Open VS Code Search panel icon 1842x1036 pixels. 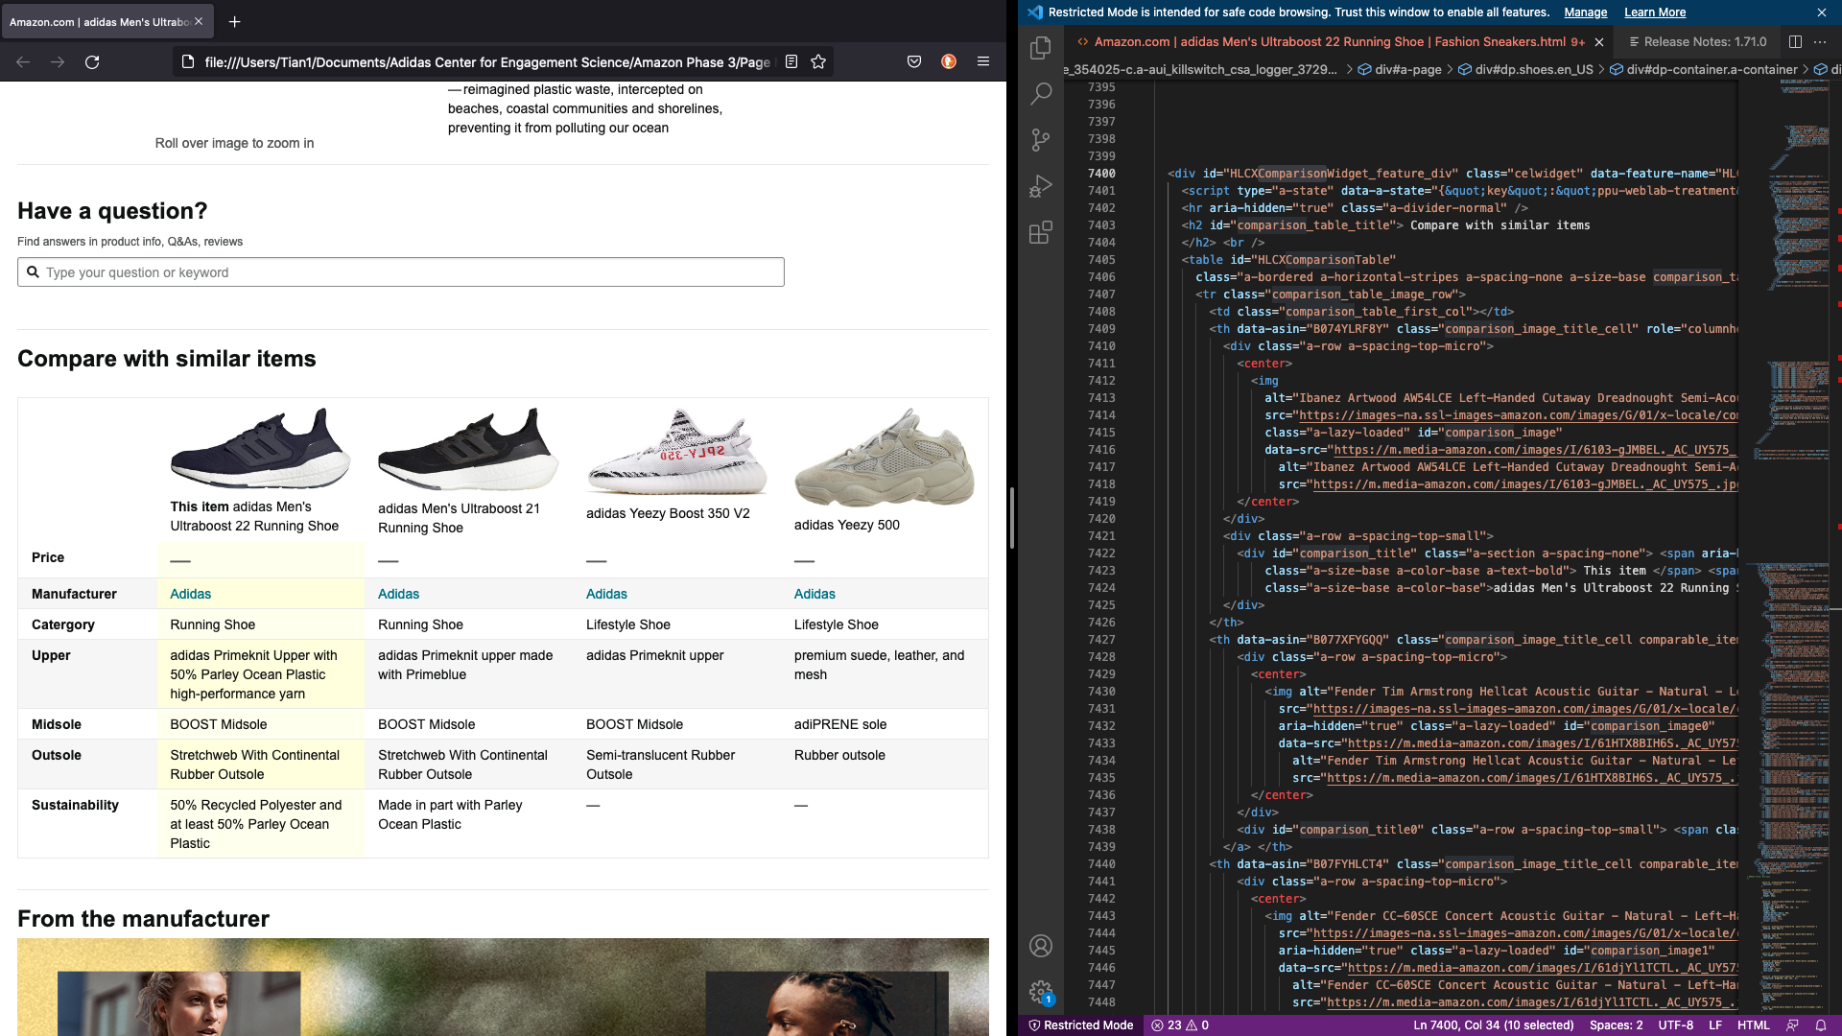[1041, 93]
